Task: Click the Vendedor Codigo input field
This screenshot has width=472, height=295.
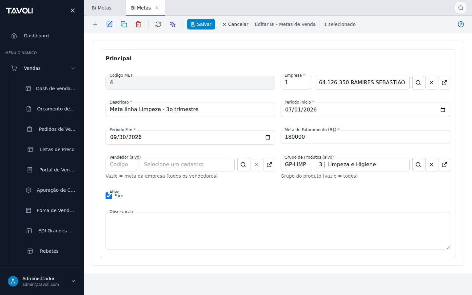Action: (121, 165)
